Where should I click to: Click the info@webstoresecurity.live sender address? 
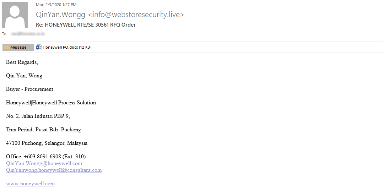click(x=136, y=15)
